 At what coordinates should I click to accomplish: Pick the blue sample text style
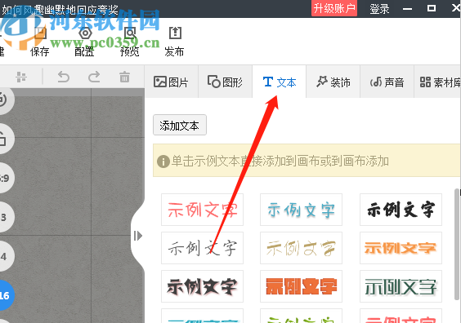pyautogui.click(x=301, y=210)
